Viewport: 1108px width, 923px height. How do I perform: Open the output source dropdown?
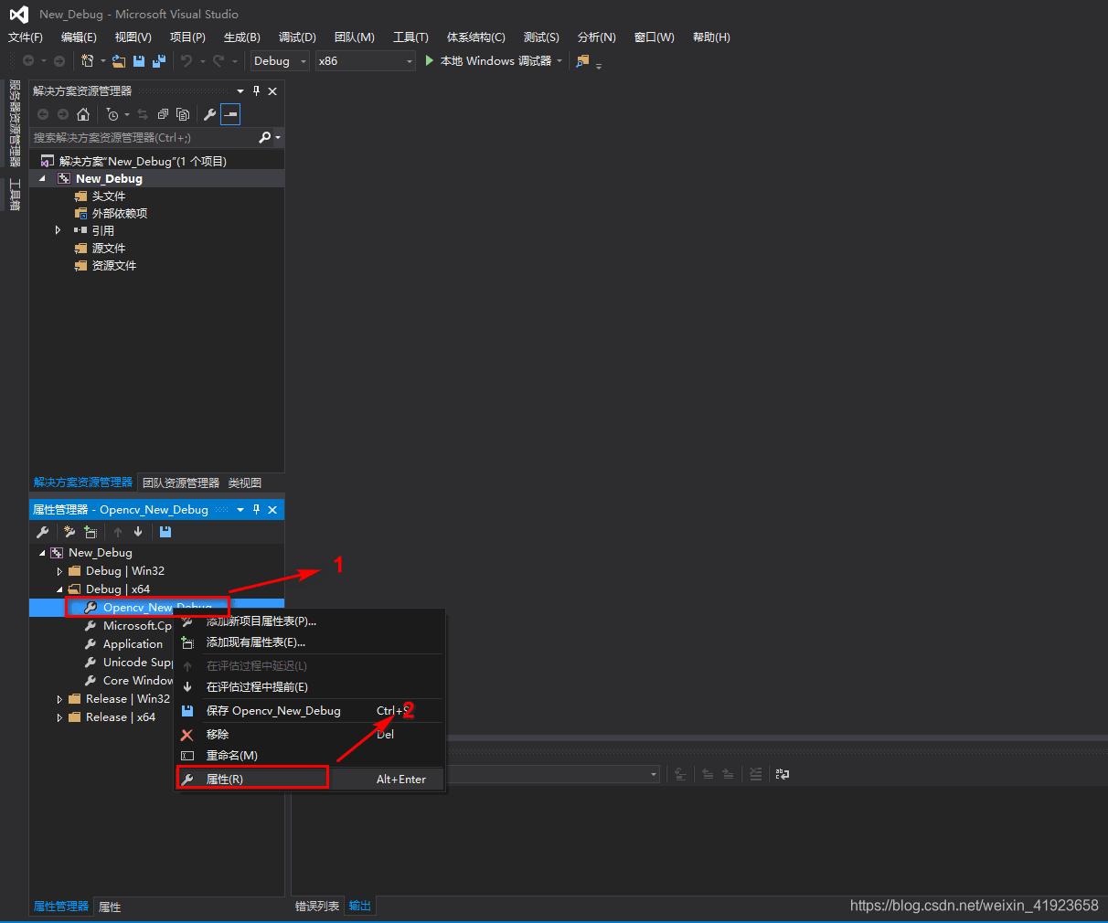point(654,774)
